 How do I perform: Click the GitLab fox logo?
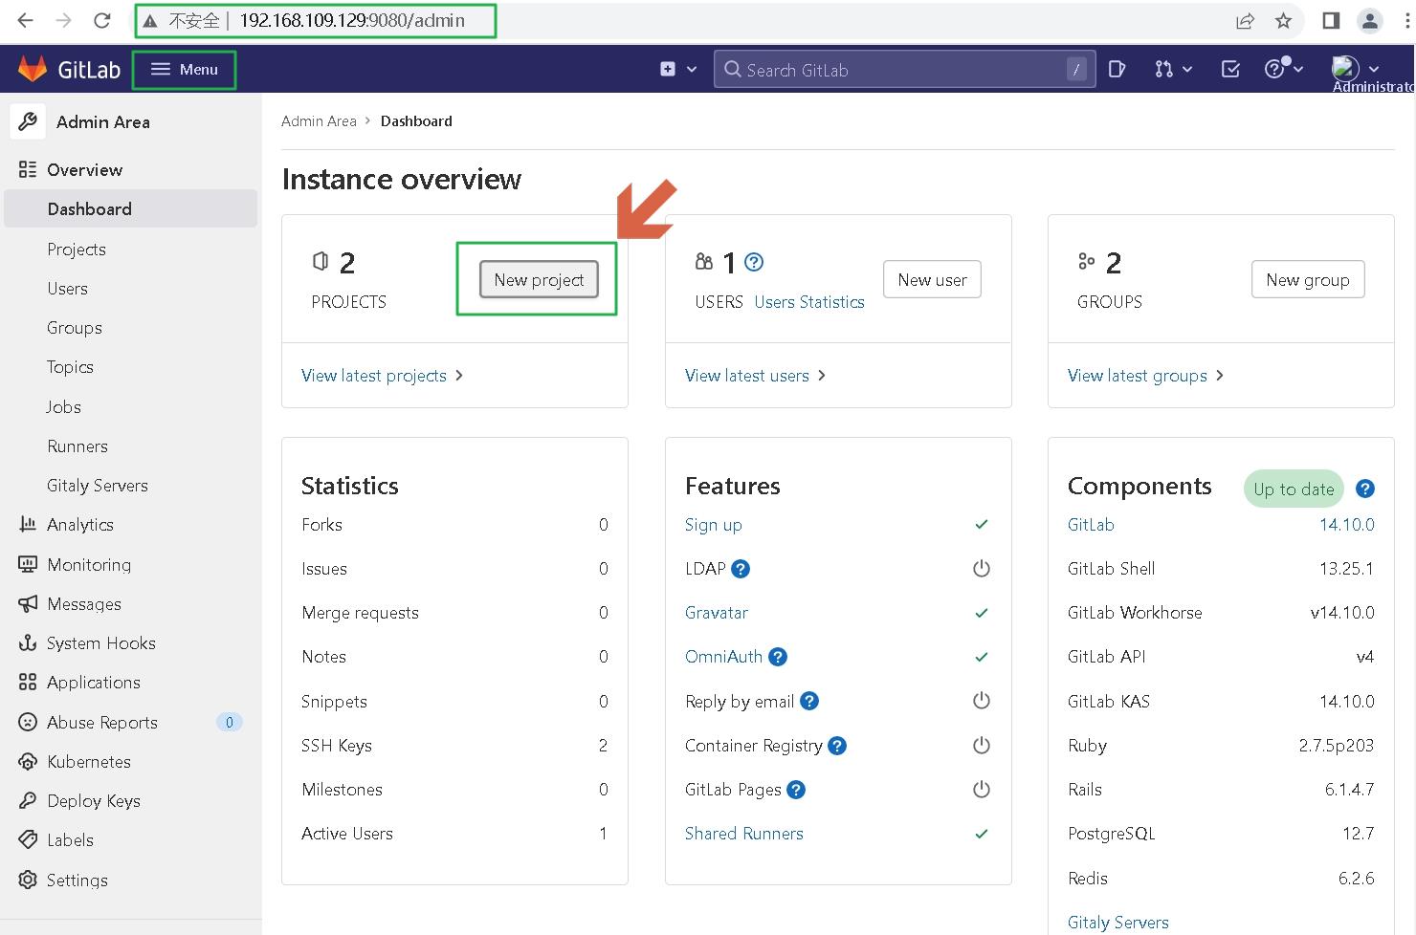coord(33,69)
